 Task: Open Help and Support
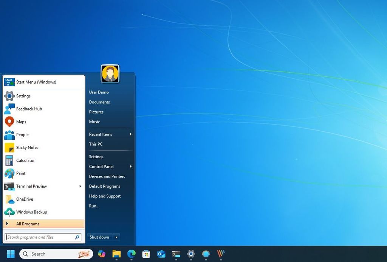(105, 196)
